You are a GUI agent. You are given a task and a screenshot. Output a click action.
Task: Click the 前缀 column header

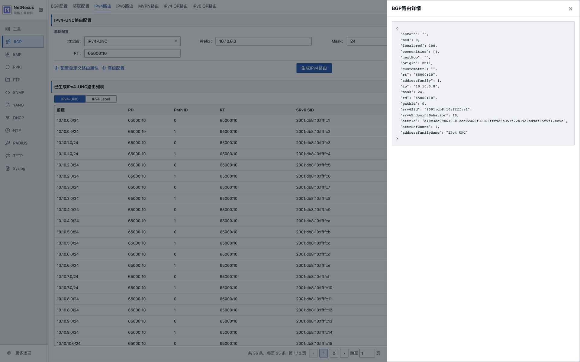tap(61, 110)
